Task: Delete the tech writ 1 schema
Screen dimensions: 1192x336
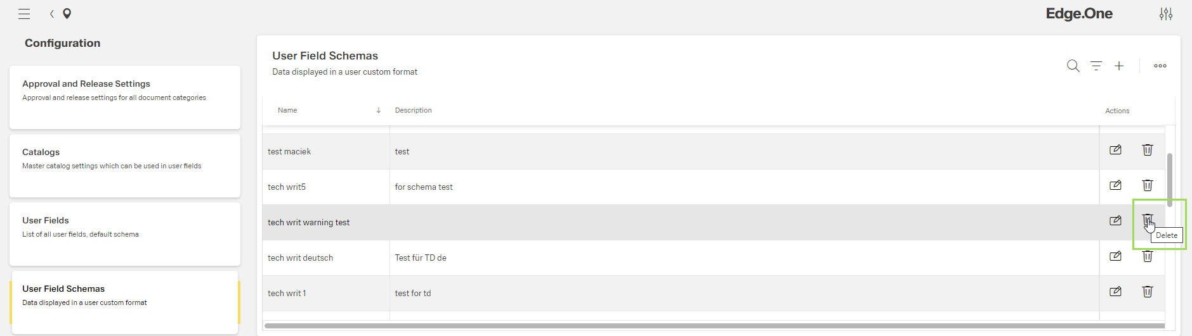Action: pos(1148,292)
